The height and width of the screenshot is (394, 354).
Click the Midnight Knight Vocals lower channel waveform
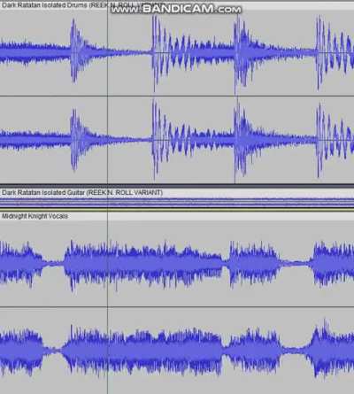[177, 351]
